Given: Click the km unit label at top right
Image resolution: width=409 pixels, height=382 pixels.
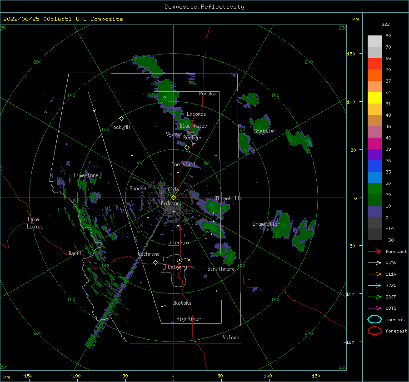Looking at the screenshot, I should (x=355, y=19).
